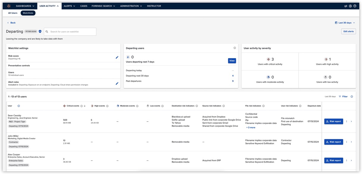
Task: Open the Administration dropdown menu
Action: [x=131, y=6]
